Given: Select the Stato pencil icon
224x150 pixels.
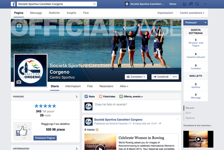Looking at the screenshot, I should tap(86, 97).
